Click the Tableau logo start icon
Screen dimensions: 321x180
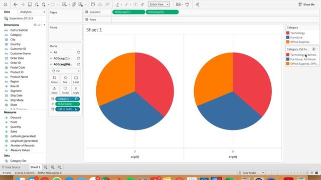[6, 4]
